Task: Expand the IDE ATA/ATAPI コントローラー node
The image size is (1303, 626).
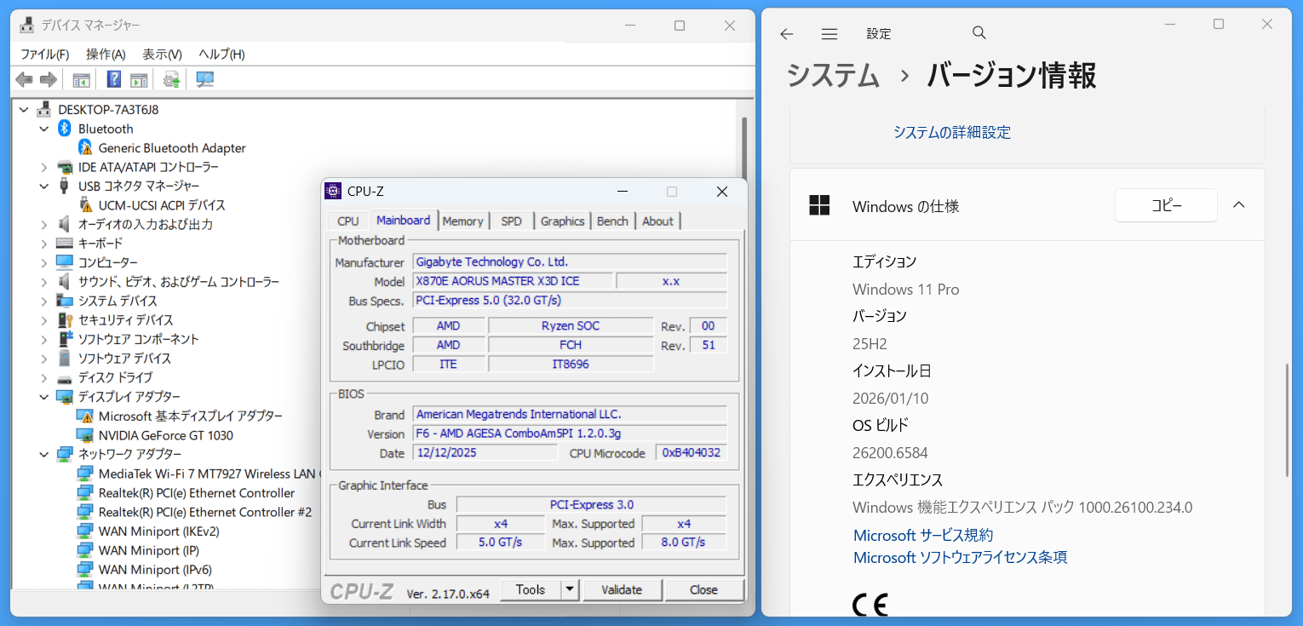Action: 44,167
